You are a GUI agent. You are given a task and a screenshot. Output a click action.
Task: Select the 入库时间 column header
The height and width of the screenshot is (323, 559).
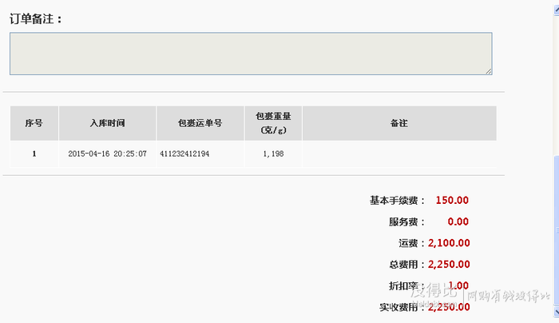click(x=107, y=123)
